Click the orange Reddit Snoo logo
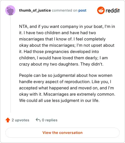The height and width of the screenshot is (143, 125). click(101, 10)
